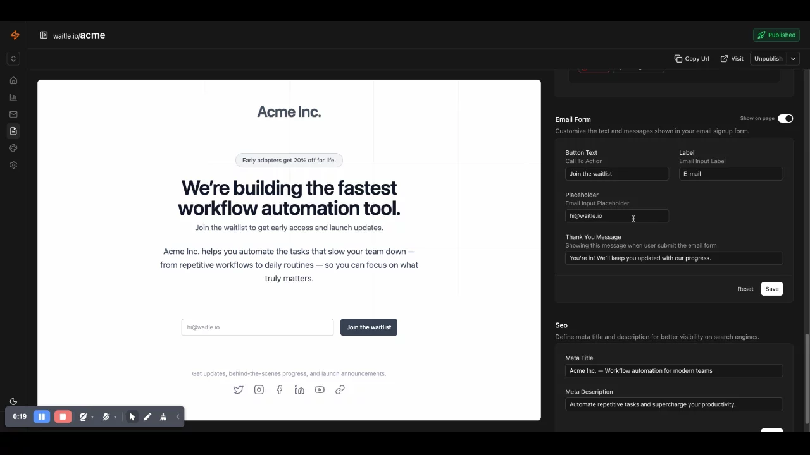The width and height of the screenshot is (810, 455).
Task: Open the mail envelope icon in sidebar
Action: coord(13,114)
